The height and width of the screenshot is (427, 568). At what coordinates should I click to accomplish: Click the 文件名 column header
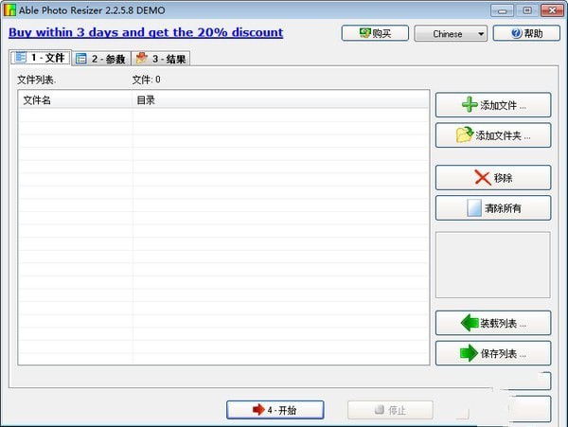tap(76, 100)
